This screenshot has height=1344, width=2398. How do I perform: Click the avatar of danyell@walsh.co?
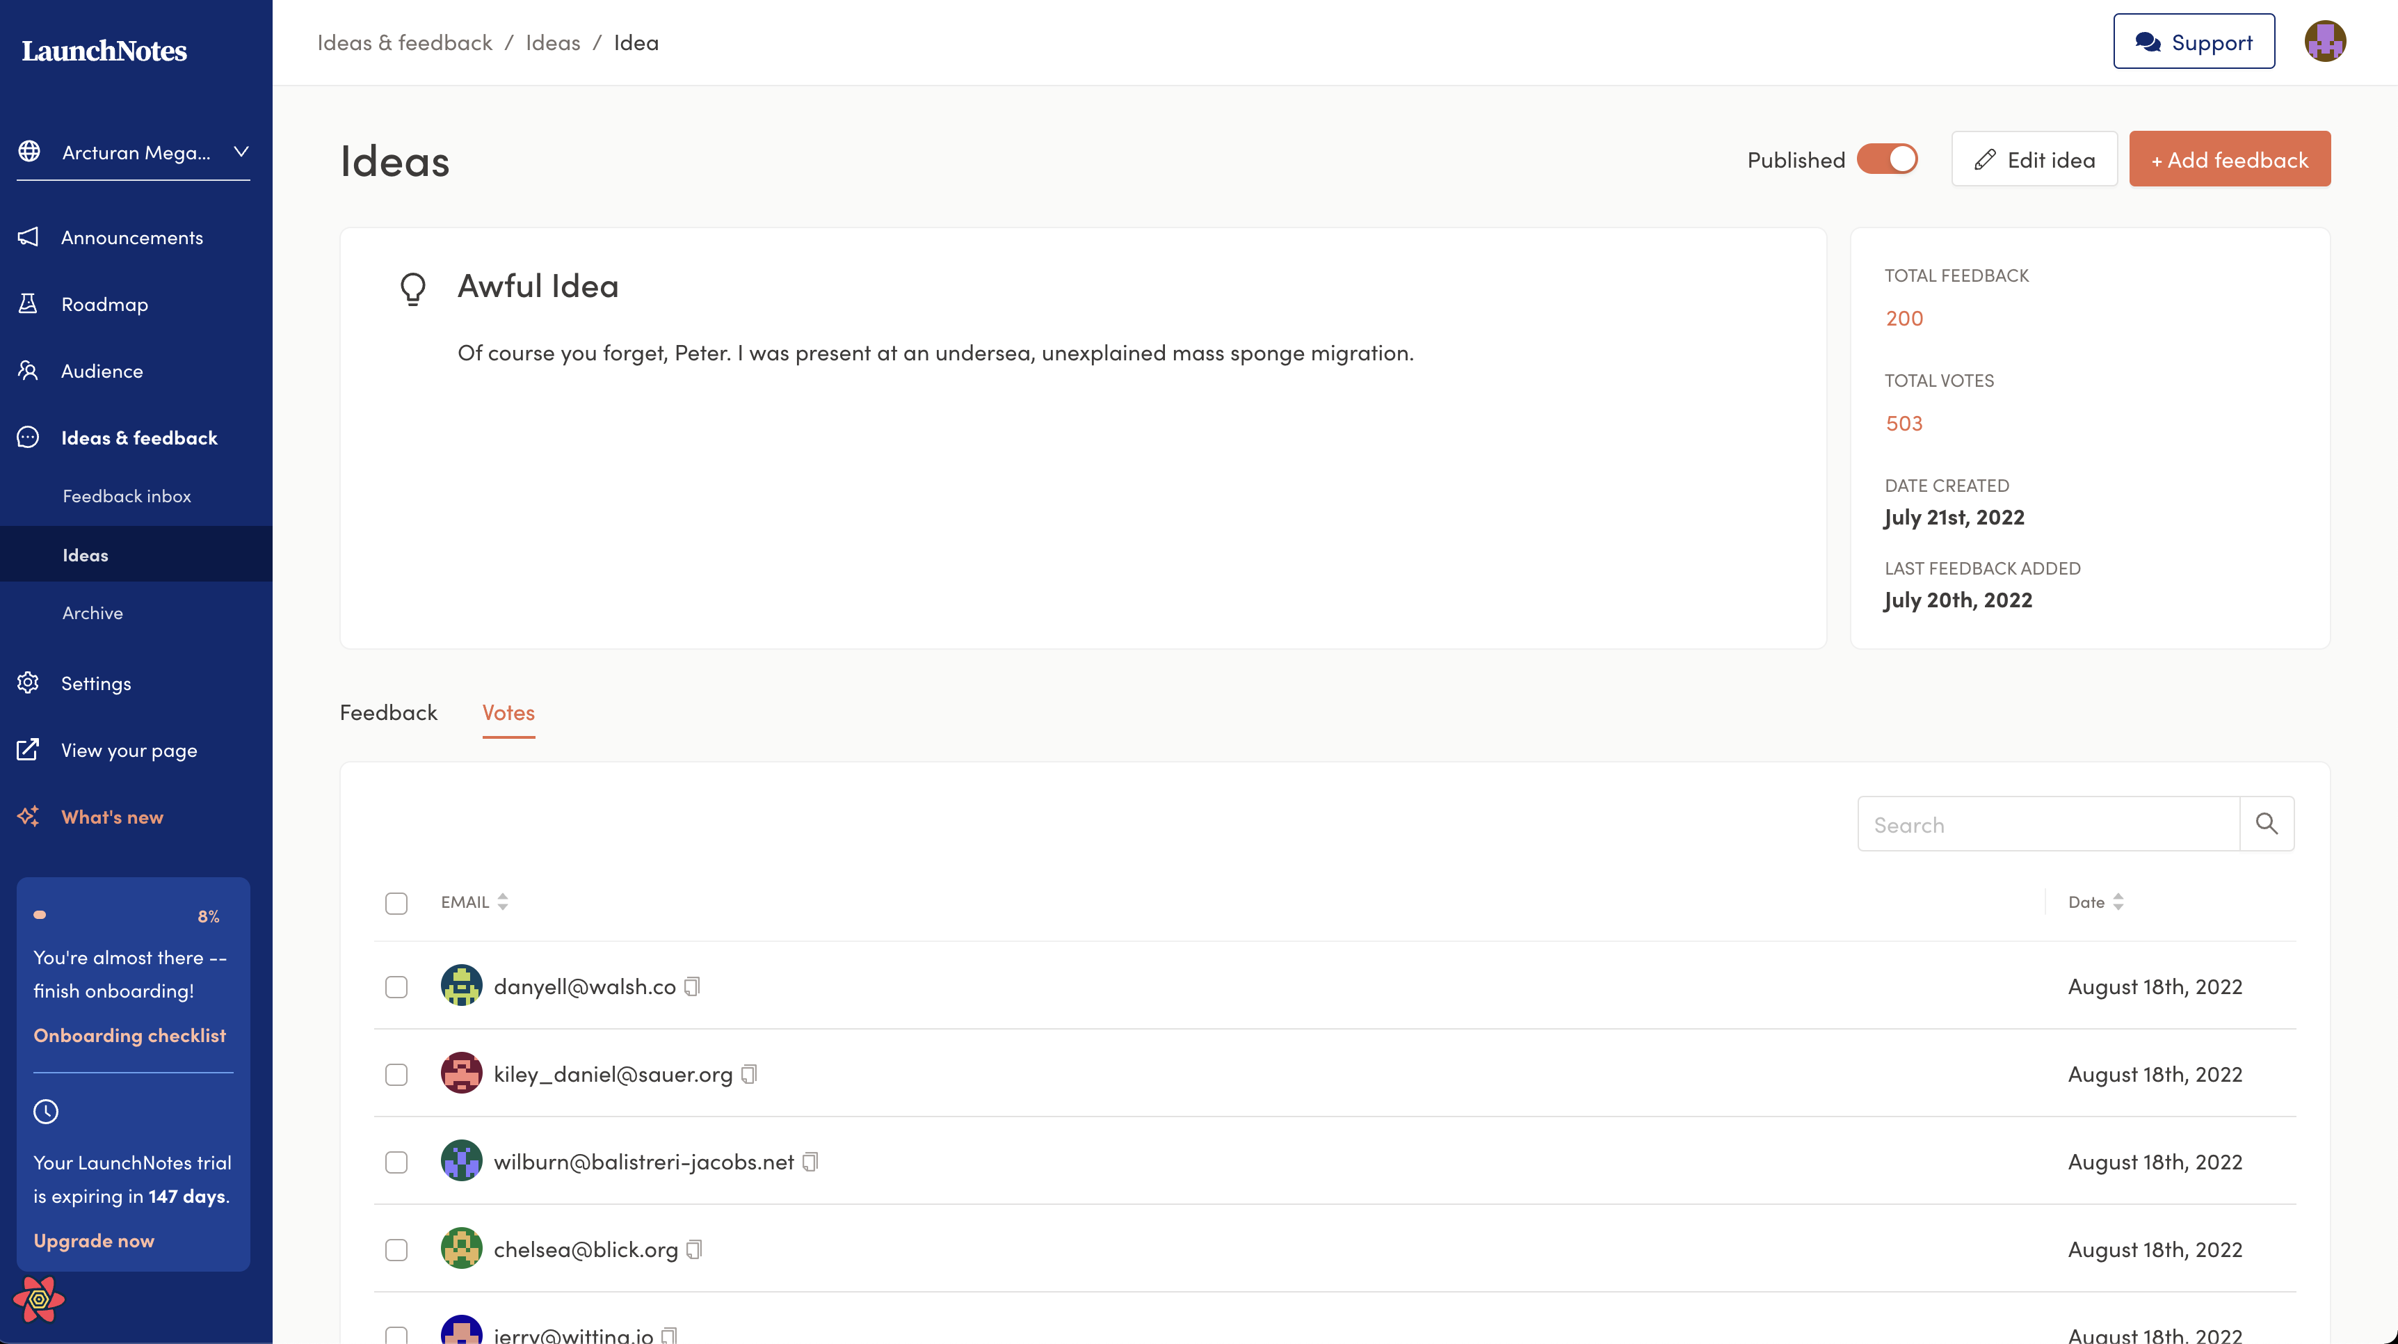click(x=461, y=986)
